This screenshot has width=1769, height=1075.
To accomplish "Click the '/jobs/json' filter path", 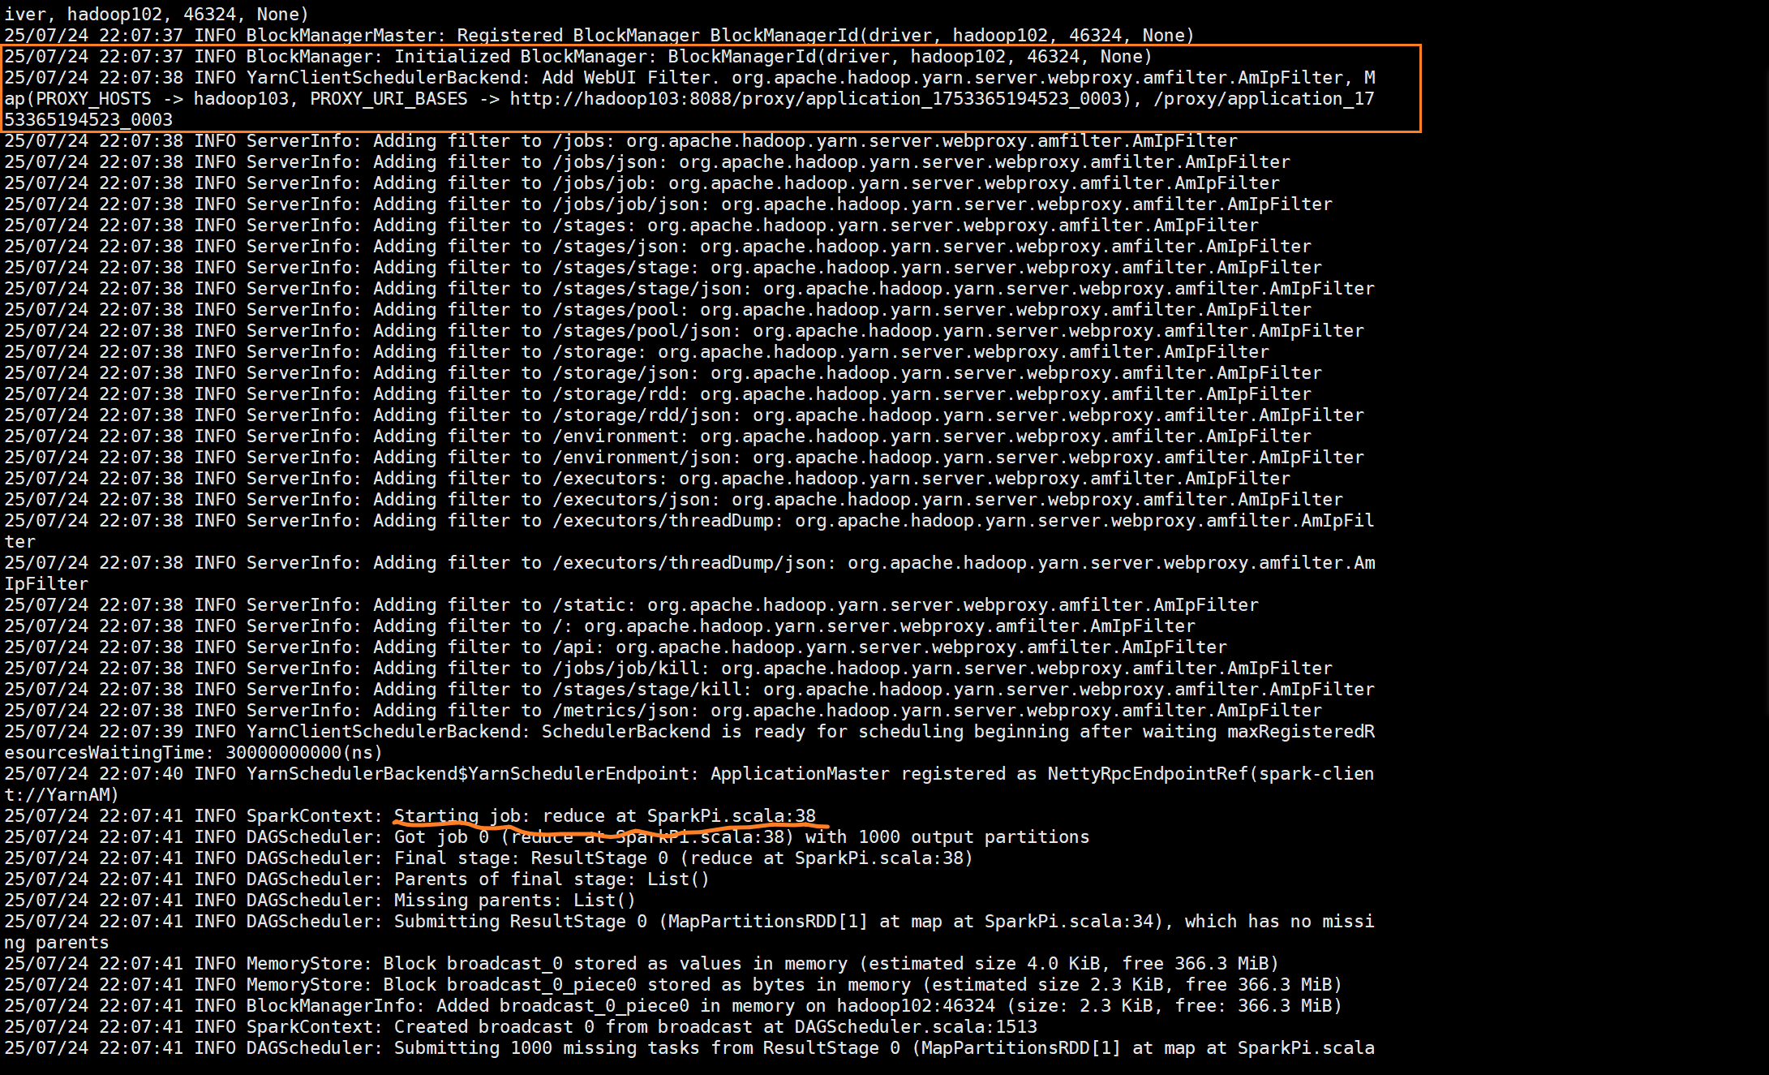I will [x=604, y=162].
